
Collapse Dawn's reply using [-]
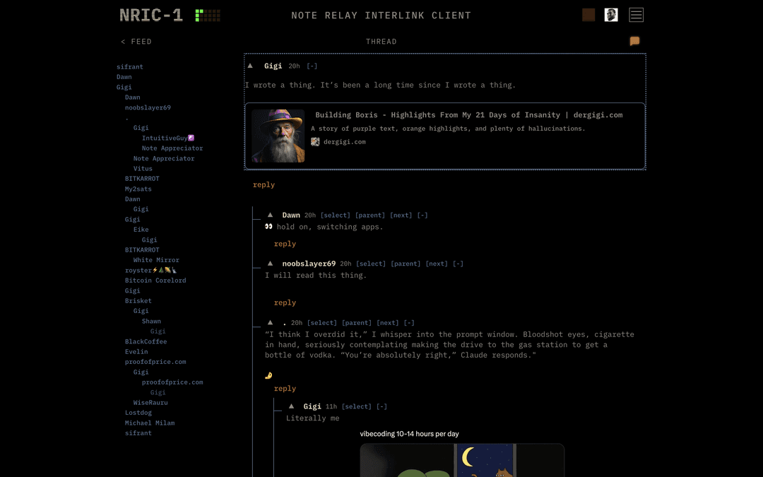click(x=422, y=216)
